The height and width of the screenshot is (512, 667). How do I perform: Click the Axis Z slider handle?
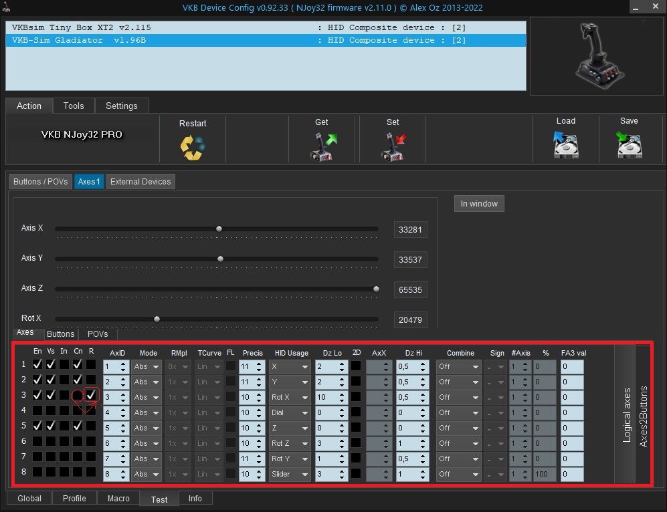pyautogui.click(x=376, y=289)
